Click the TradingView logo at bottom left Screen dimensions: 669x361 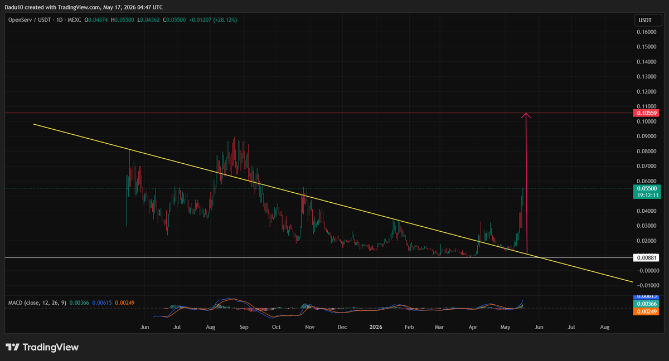pyautogui.click(x=42, y=347)
